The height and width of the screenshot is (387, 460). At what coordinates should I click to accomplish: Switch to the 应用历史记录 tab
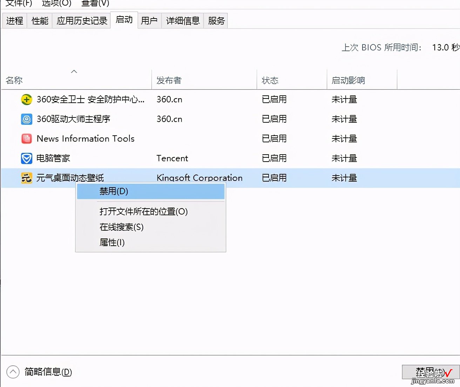point(82,21)
